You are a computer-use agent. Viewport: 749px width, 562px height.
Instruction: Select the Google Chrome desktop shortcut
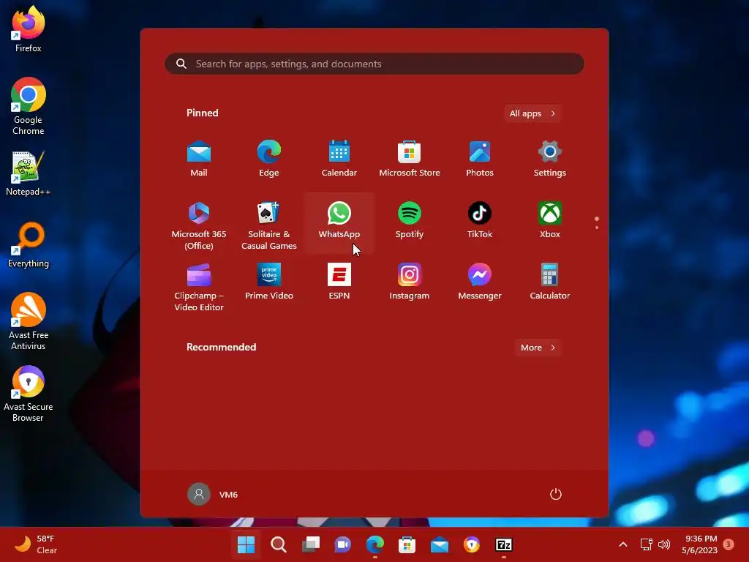click(29, 106)
